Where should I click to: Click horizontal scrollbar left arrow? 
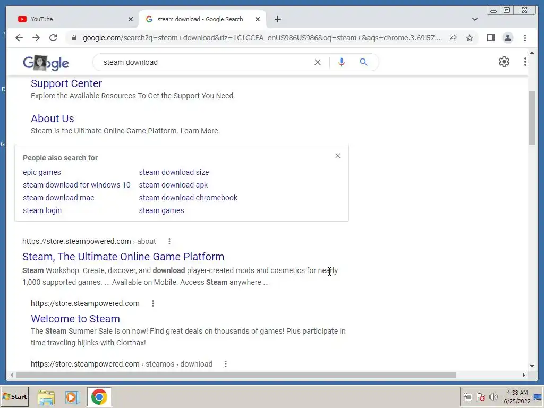tap(12, 375)
